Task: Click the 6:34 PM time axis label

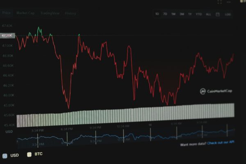Action: click(67, 129)
